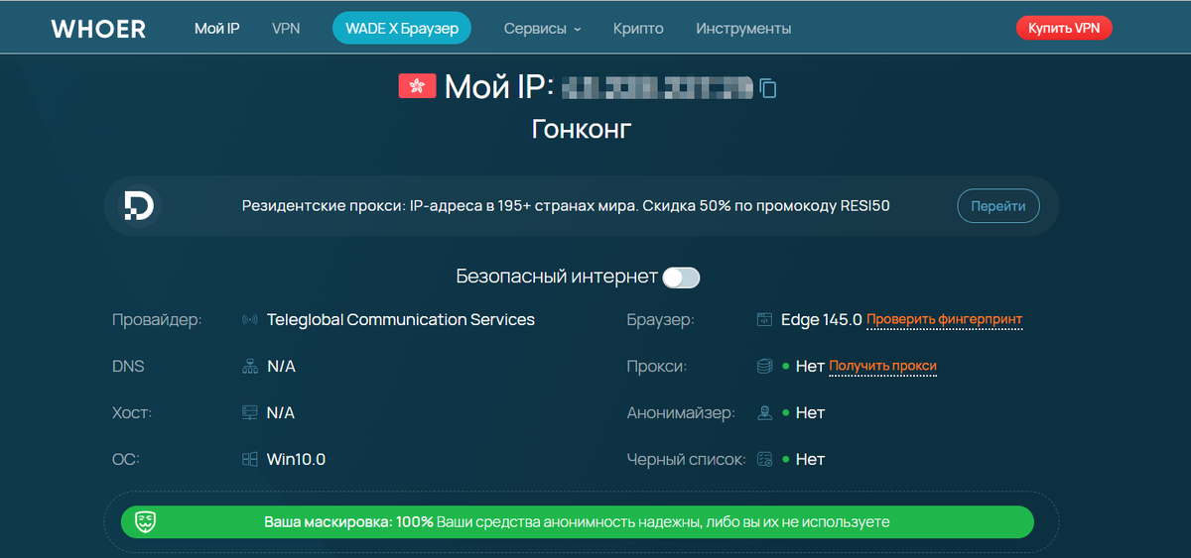Open the WADE X Браузер tab
Viewport: 1191px width, 558px height.
(x=402, y=29)
